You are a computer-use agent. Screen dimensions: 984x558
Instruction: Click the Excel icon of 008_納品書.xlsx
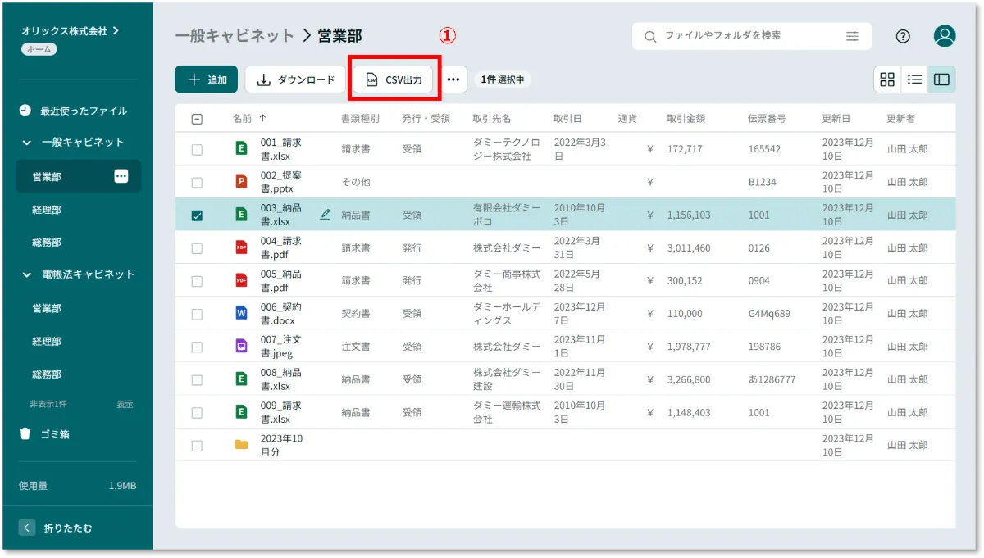[241, 379]
